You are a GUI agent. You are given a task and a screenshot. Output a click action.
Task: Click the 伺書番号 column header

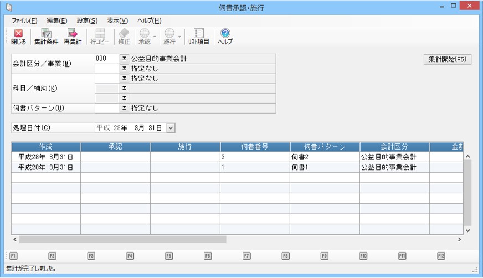(x=255, y=147)
